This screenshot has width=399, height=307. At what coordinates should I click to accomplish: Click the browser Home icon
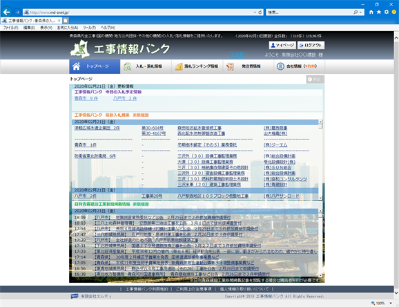click(371, 12)
